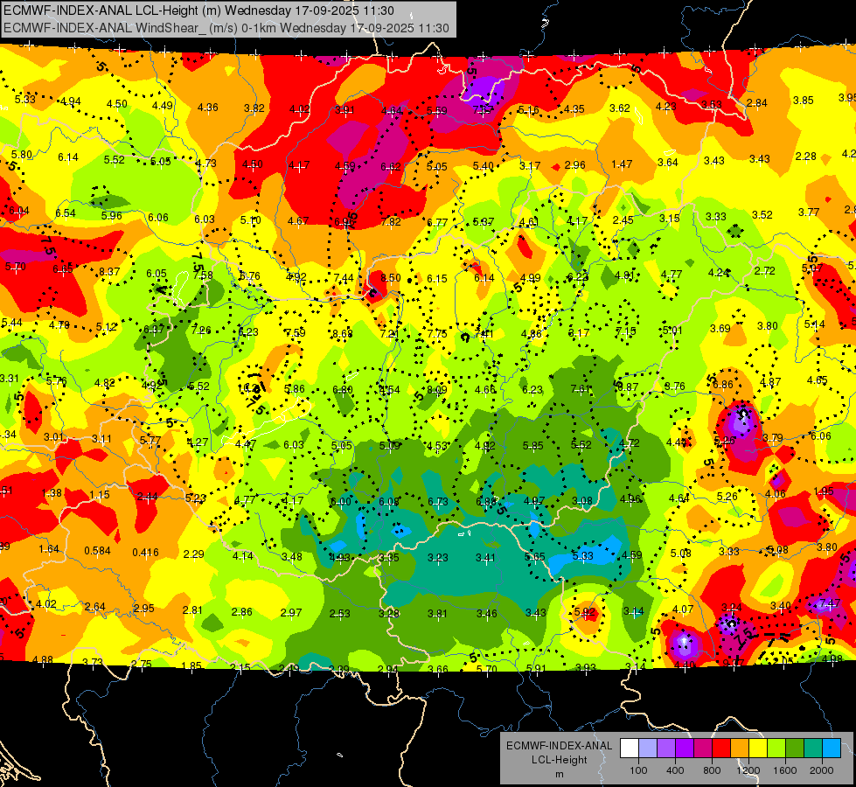Click the map value 2.53

(339, 614)
